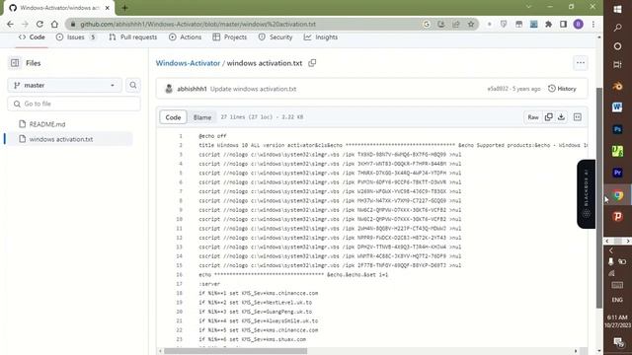Screen dimensions: 632x355
Task: Open Windows taskbar search
Action: coord(617,28)
